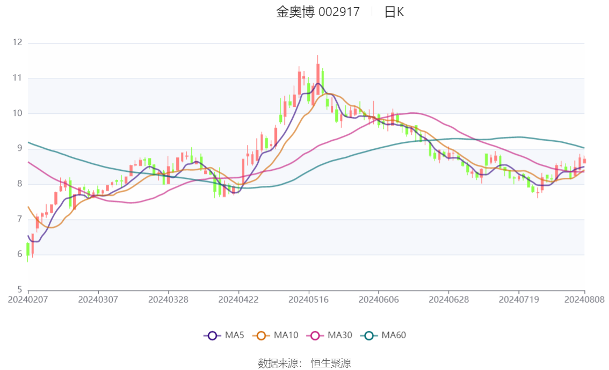Click the 金奥博 002917 stock title

click(318, 12)
